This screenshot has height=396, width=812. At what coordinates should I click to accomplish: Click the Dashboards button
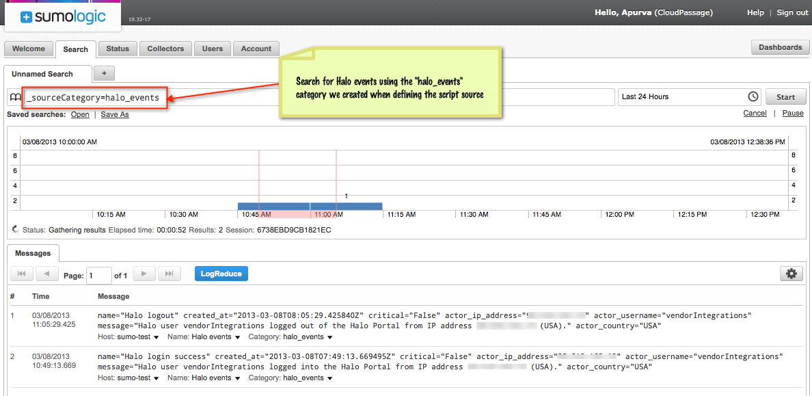[781, 47]
